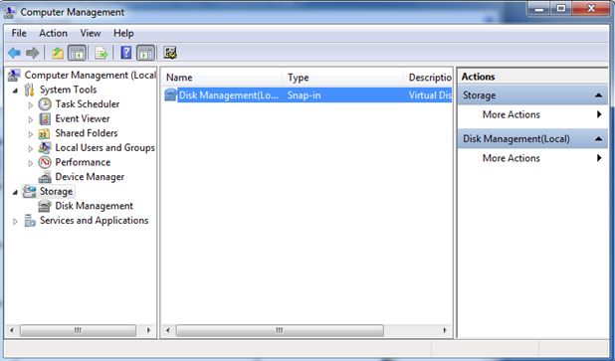
Task: Sort list by Type column header
Action: tap(342, 78)
